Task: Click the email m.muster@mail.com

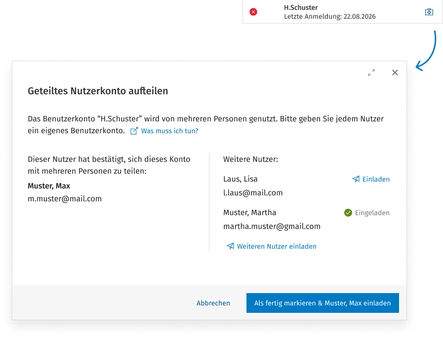Action: (x=65, y=199)
